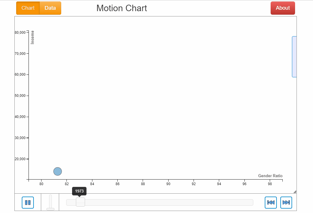Open the Gender Ratio x-axis label

click(x=270, y=176)
